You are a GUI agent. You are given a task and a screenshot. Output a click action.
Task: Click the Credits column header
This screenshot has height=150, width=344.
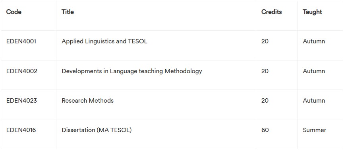tap(271, 12)
